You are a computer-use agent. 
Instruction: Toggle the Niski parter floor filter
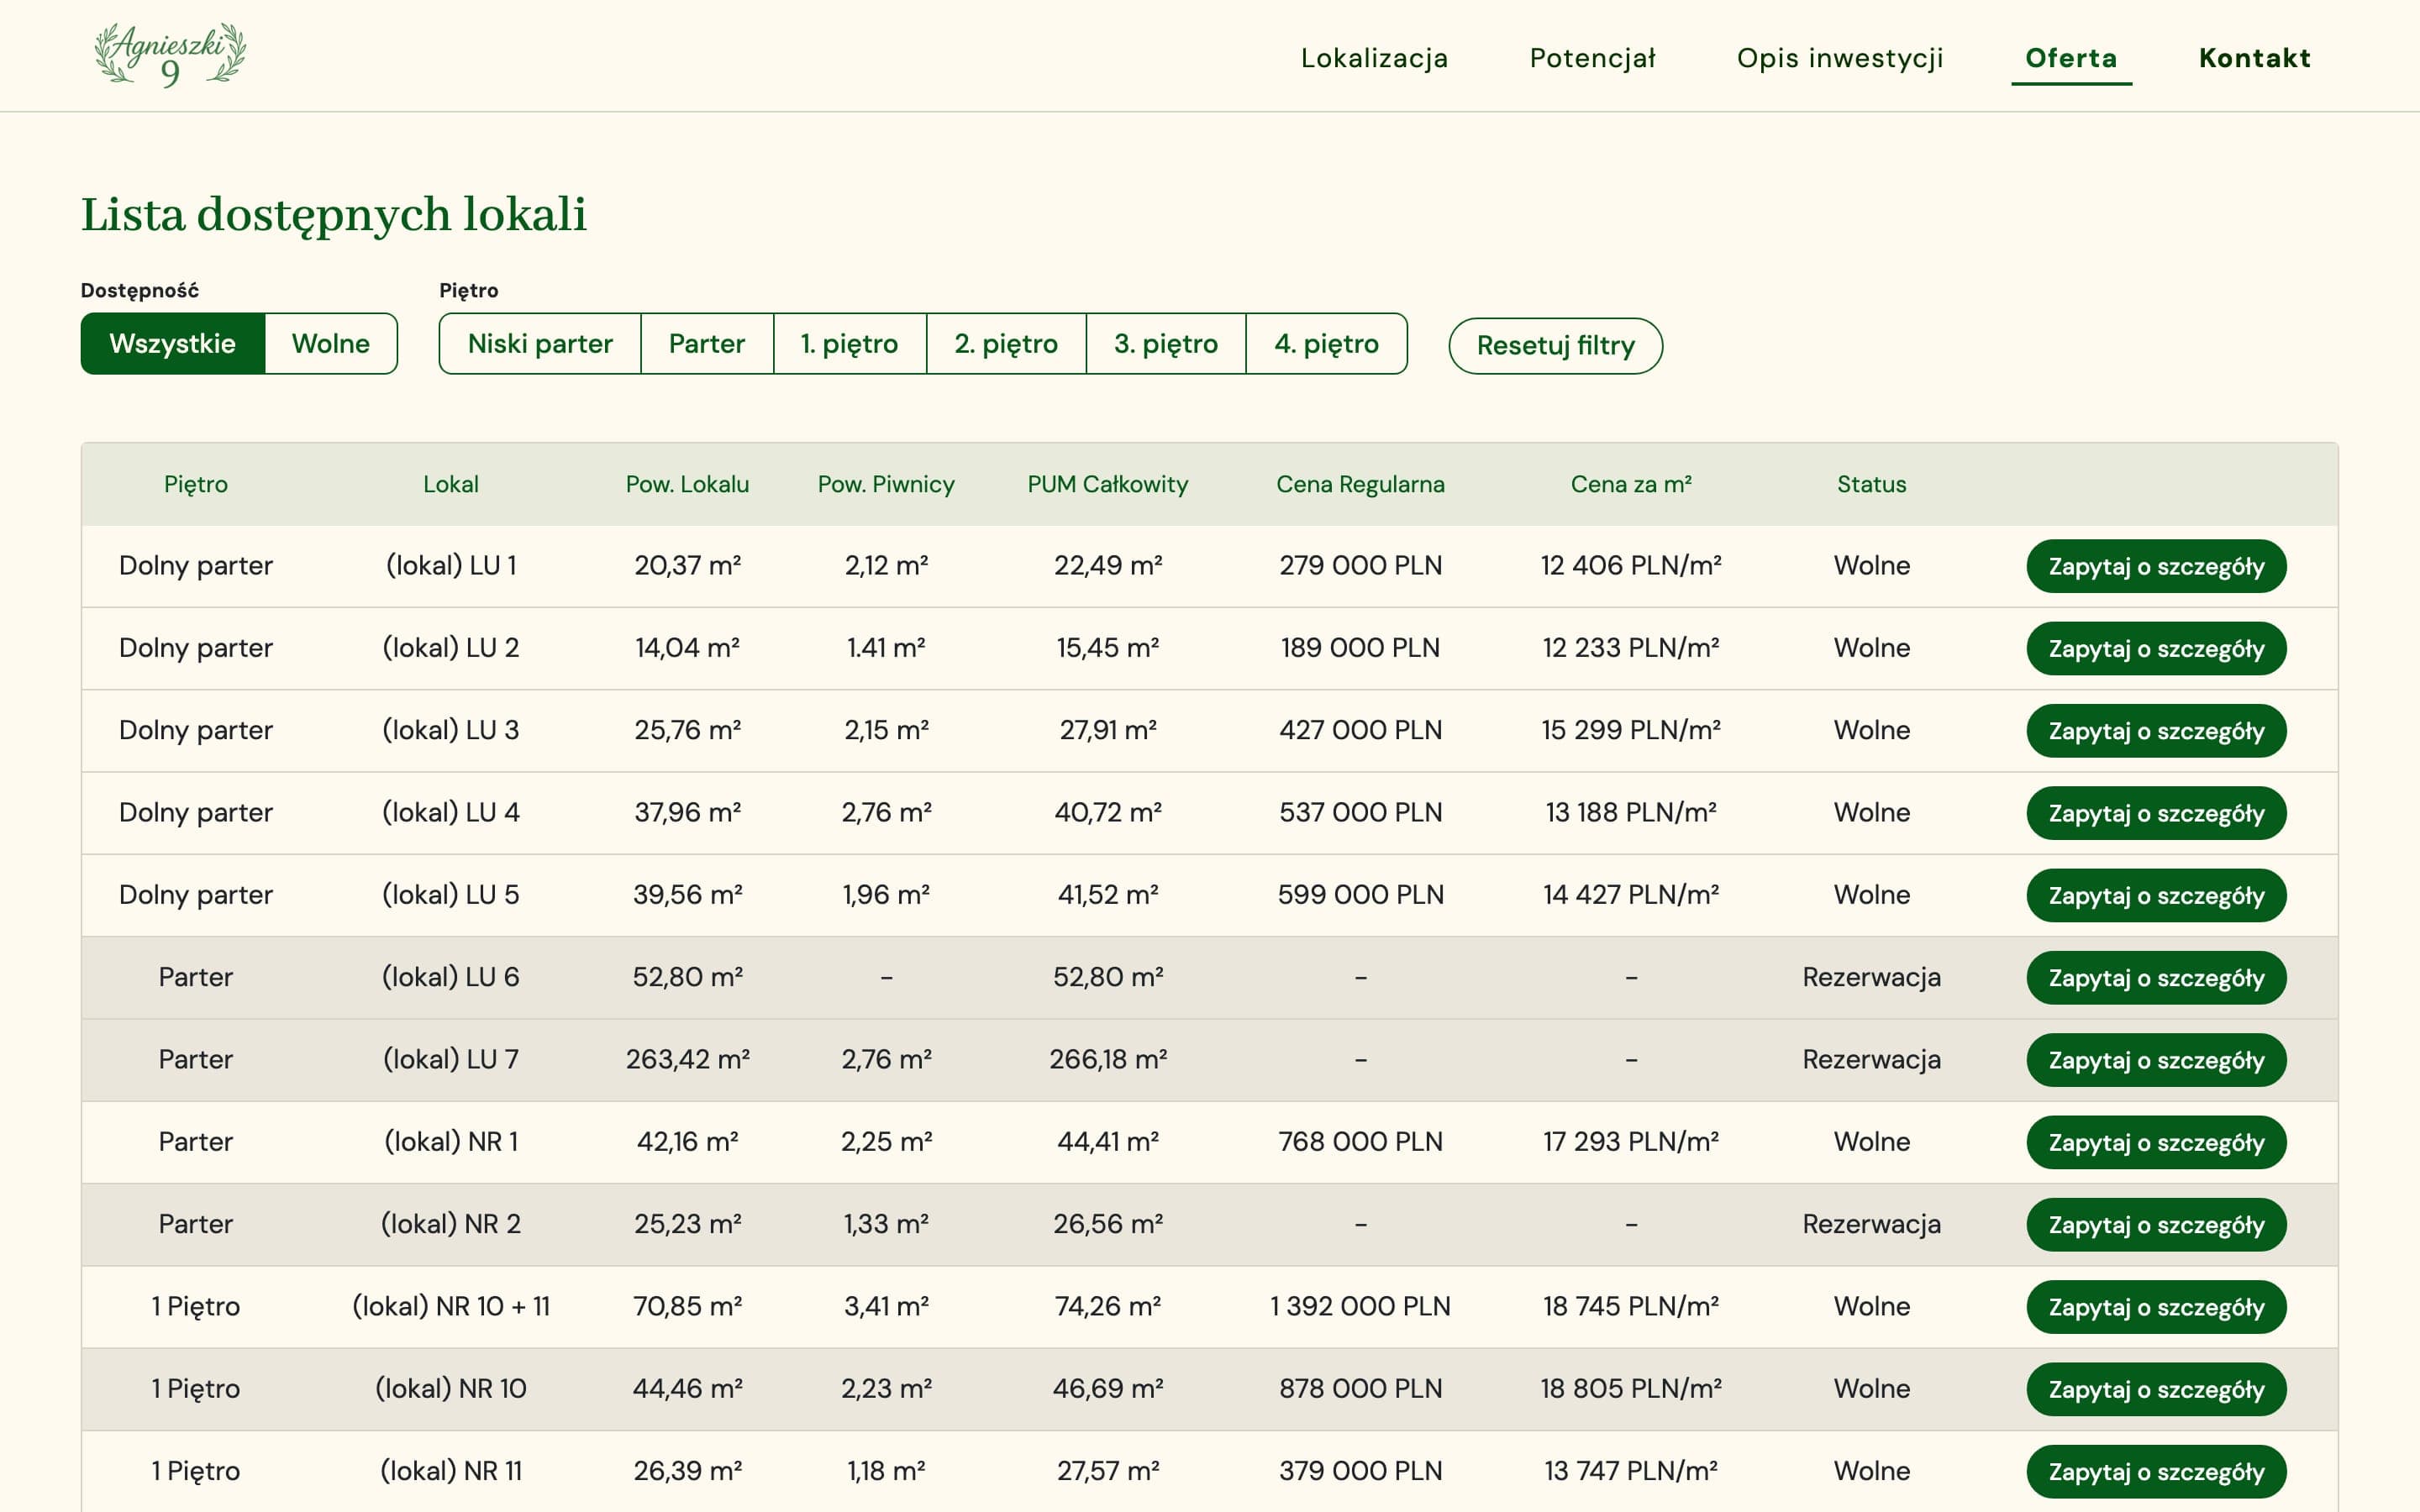click(540, 344)
